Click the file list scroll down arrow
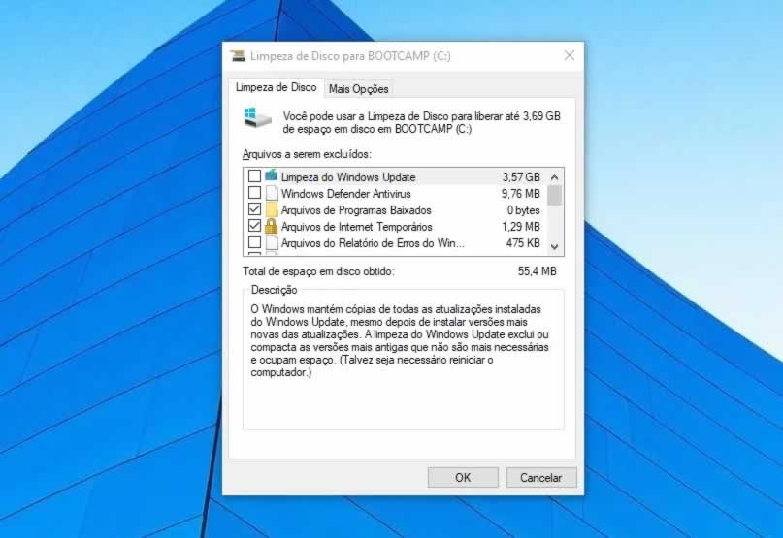The width and height of the screenshot is (783, 538). [554, 246]
